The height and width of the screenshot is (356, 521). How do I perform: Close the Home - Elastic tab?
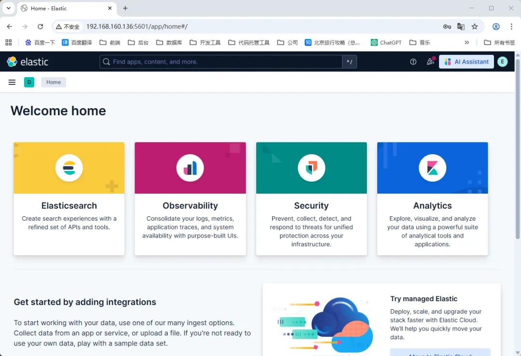[x=110, y=8]
